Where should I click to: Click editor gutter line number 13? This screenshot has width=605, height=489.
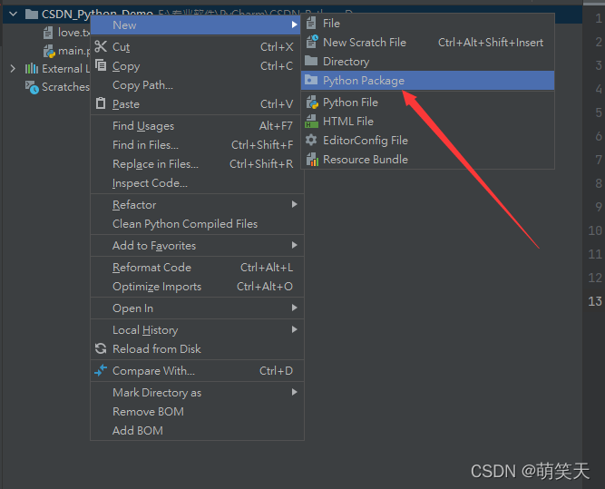coord(595,301)
